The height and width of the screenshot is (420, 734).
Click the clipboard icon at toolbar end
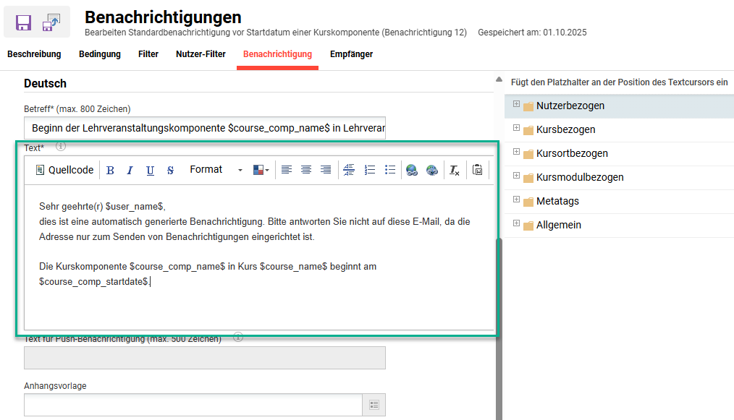pyautogui.click(x=477, y=169)
